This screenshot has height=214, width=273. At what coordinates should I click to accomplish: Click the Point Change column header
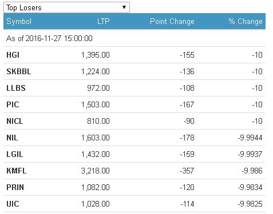tap(172, 22)
